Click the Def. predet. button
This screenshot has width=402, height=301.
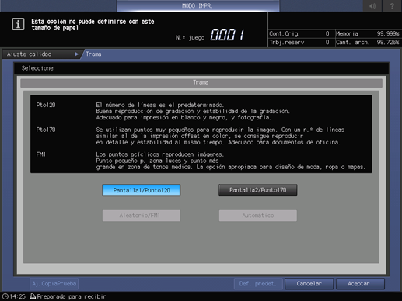coord(258,284)
